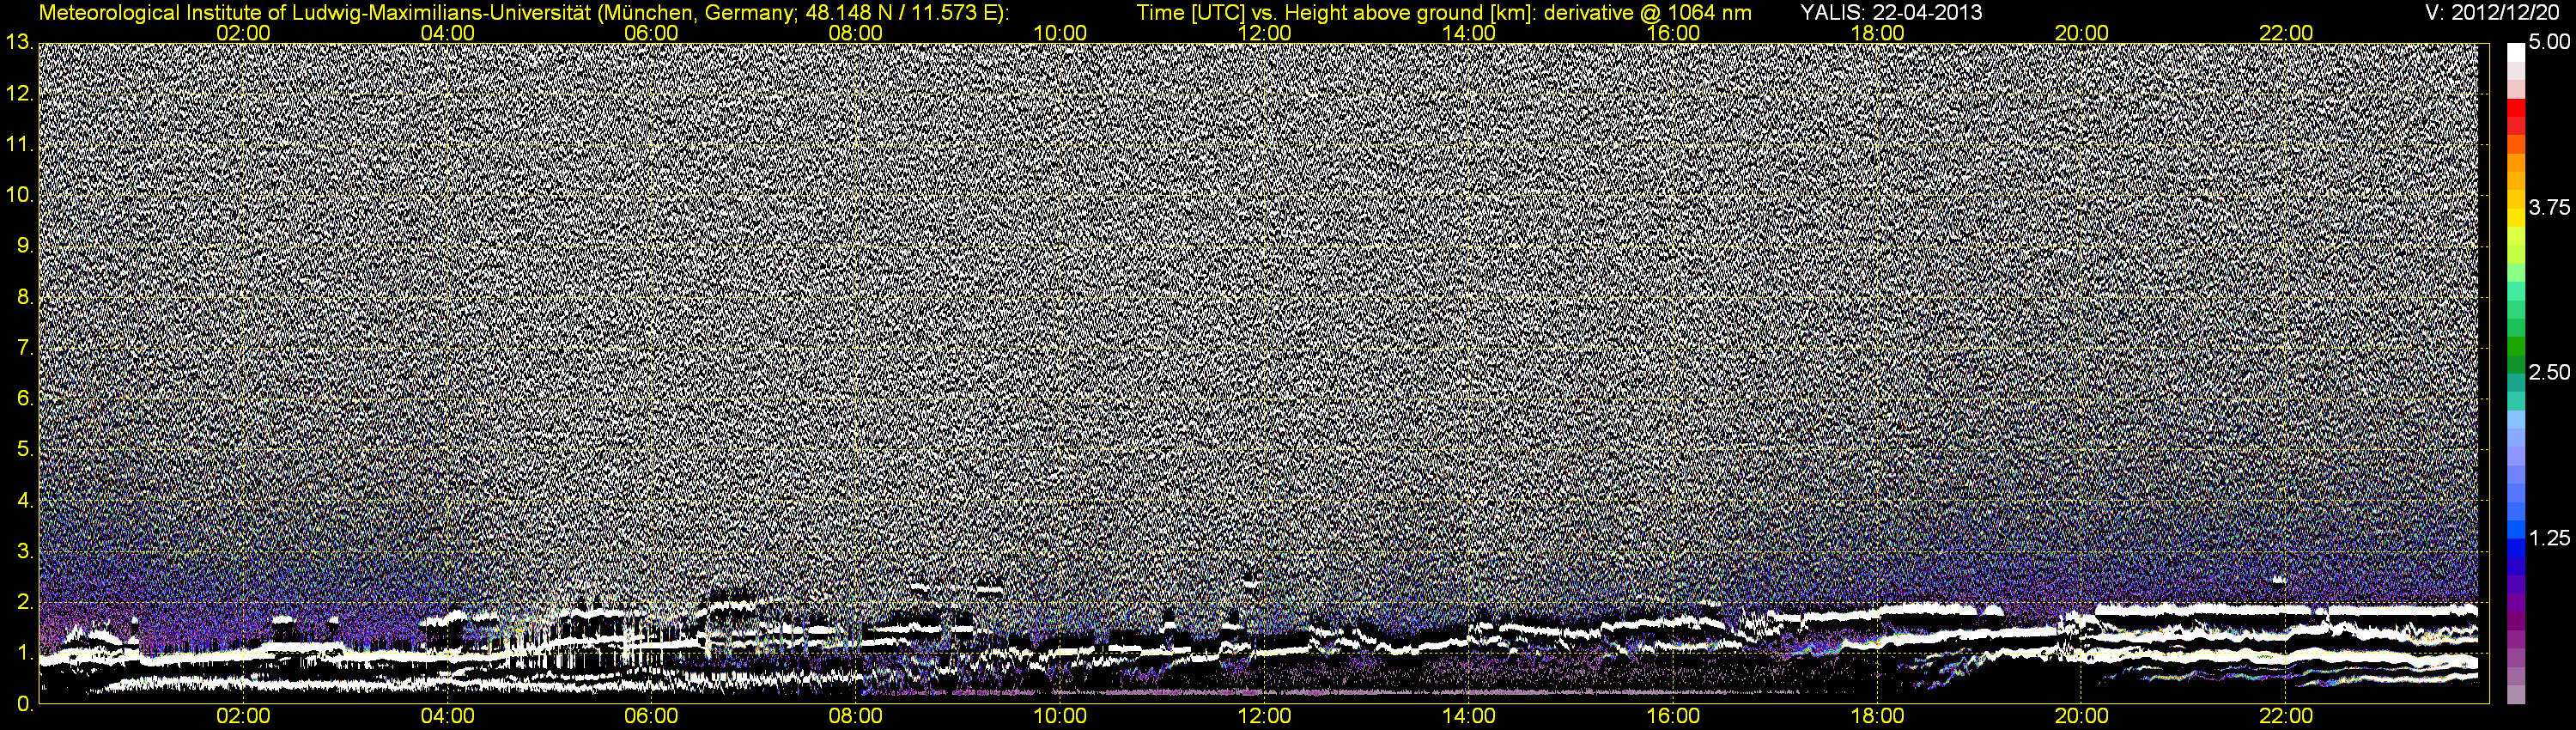Click the 2.50 colorbar scale value
Viewport: 2576px width, 730px height.
click(2549, 373)
